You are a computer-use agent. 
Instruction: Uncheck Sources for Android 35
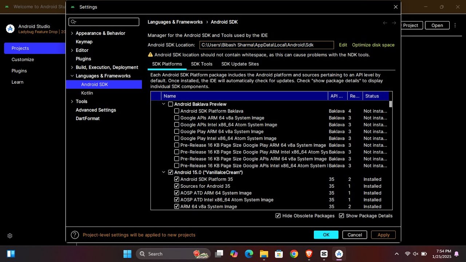(177, 186)
